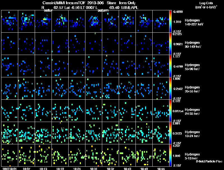Screen dimensions: 224x170
Task: Open the 18:55 panel in the 35-55 keV row
Action: pyautogui.click(x=161, y=88)
